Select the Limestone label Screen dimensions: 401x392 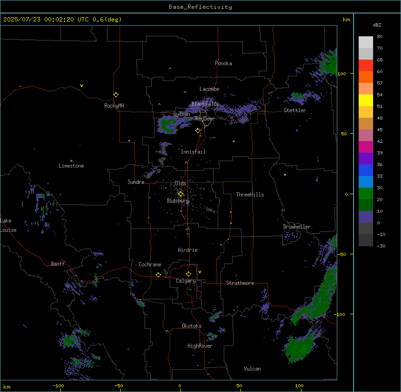click(x=71, y=166)
